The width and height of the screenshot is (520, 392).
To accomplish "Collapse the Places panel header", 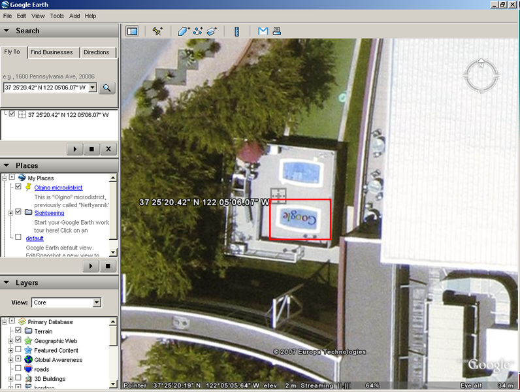I will click(7, 165).
